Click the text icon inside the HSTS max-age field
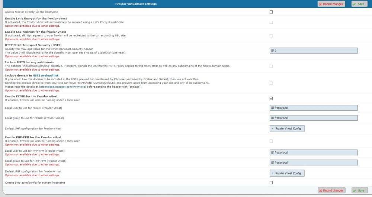This screenshot has width=372, height=197. coord(272,51)
